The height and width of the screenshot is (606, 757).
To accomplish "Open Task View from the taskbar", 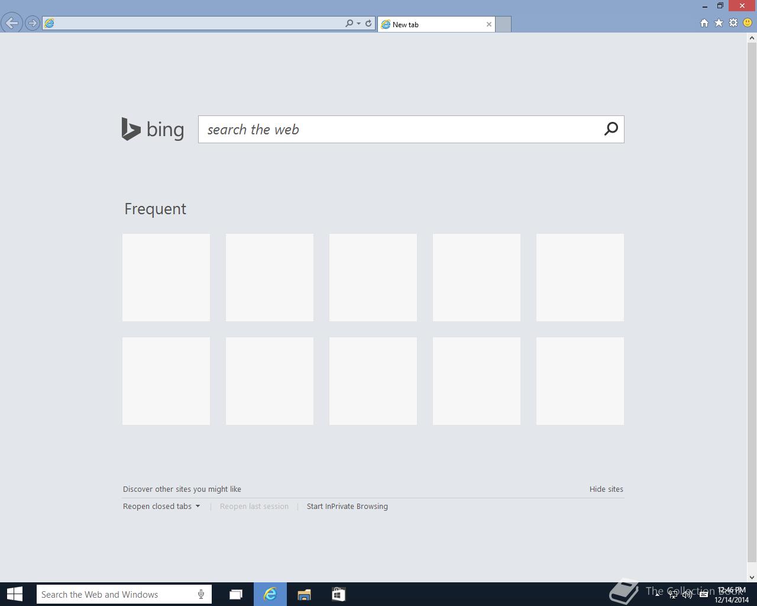I will point(236,594).
